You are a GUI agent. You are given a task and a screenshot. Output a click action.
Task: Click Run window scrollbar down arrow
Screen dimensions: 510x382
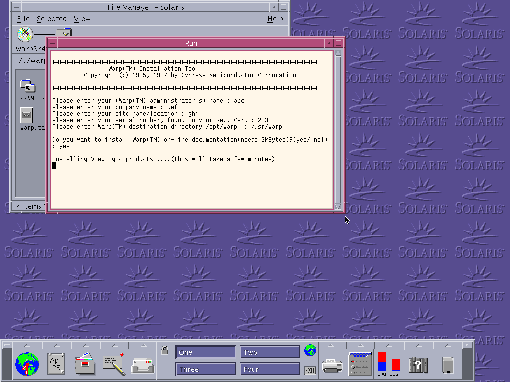click(338, 206)
